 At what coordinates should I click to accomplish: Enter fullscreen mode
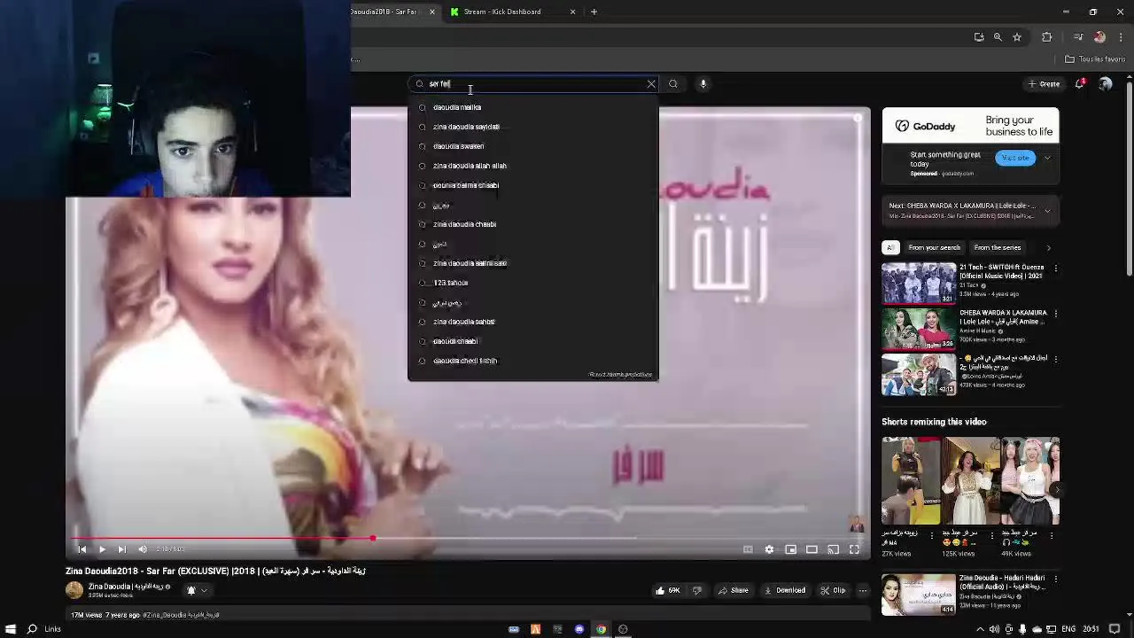[x=854, y=549]
